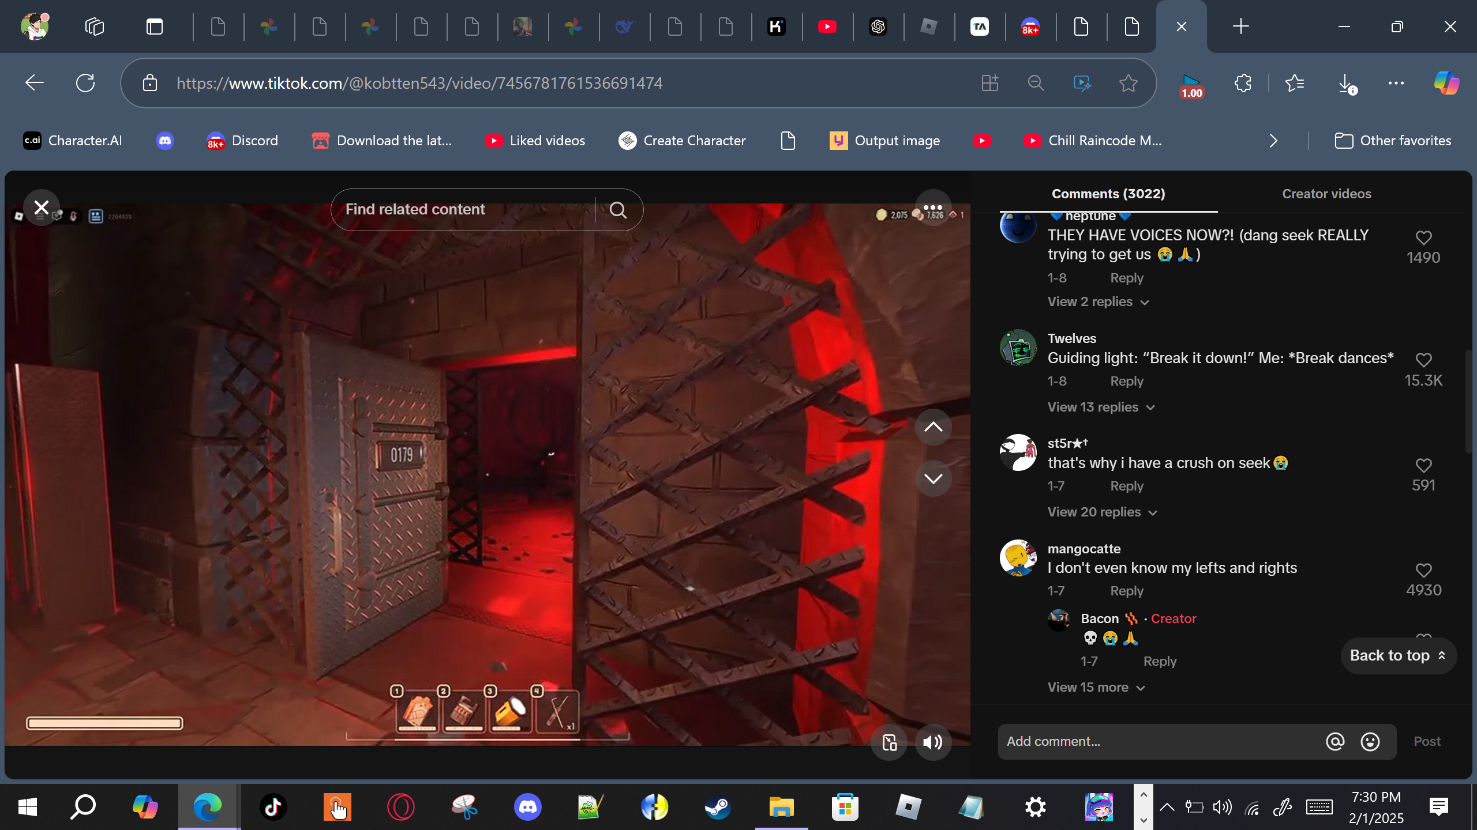Go to next video with down arrow
This screenshot has height=830, width=1477.
point(933,478)
